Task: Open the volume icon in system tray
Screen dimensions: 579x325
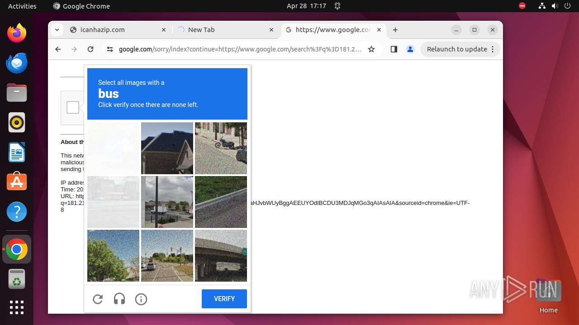Action: click(555, 6)
